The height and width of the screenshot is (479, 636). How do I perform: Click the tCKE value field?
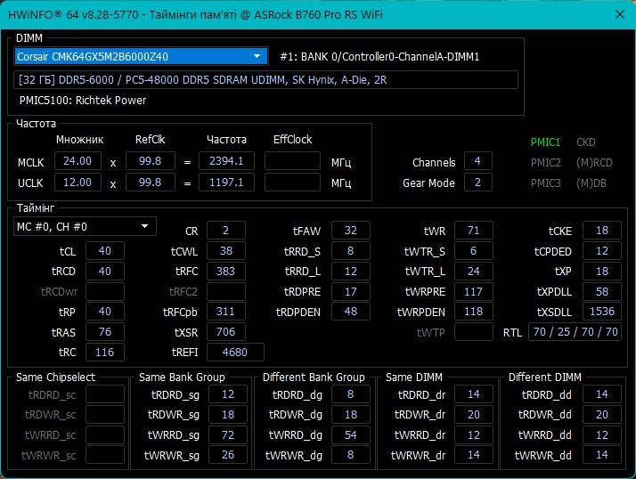click(x=602, y=231)
